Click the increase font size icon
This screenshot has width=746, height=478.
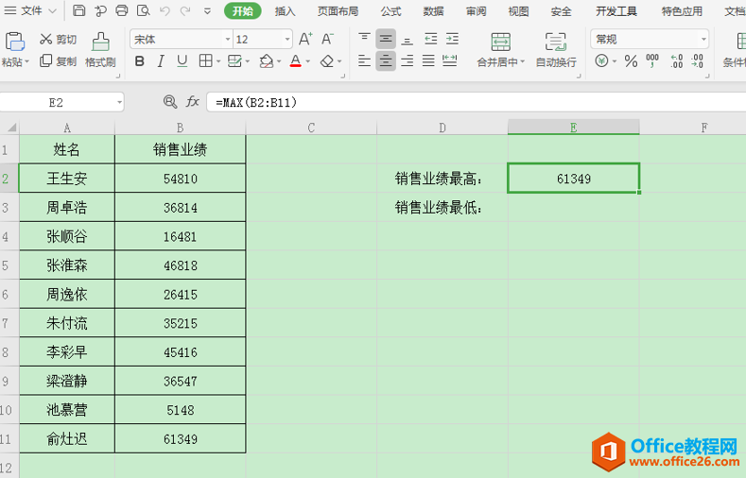(305, 40)
